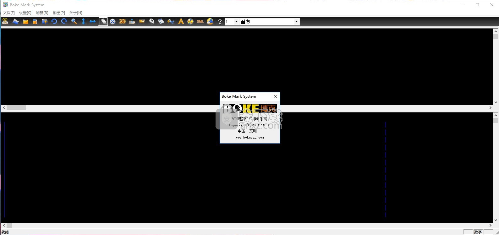Image resolution: width=499 pixels, height=235 pixels.
Task: Click the 中国·深圳 text in the dialog
Action: [247, 131]
